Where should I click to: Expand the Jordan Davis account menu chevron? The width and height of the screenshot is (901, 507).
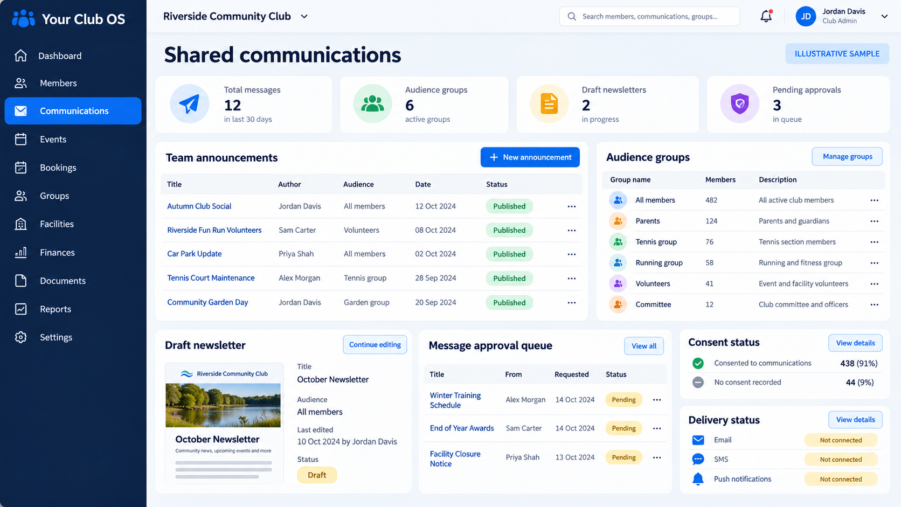[884, 16]
